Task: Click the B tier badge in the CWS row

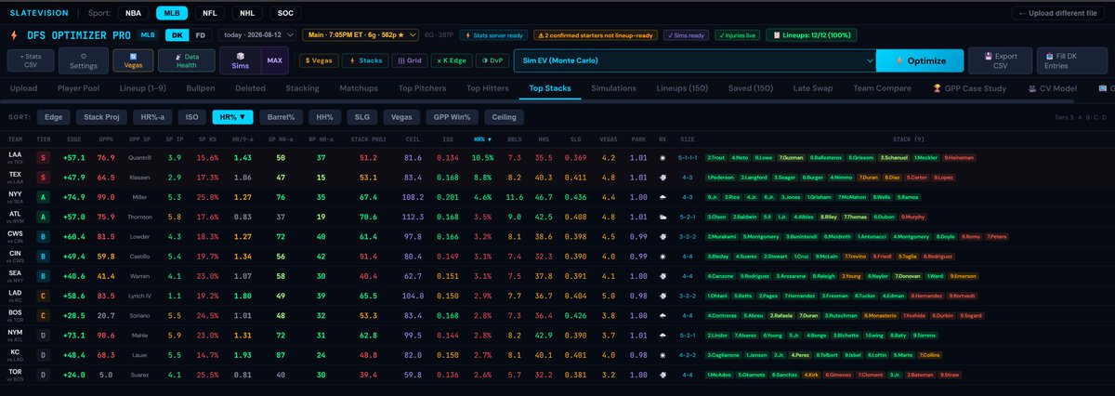Action: (x=43, y=237)
